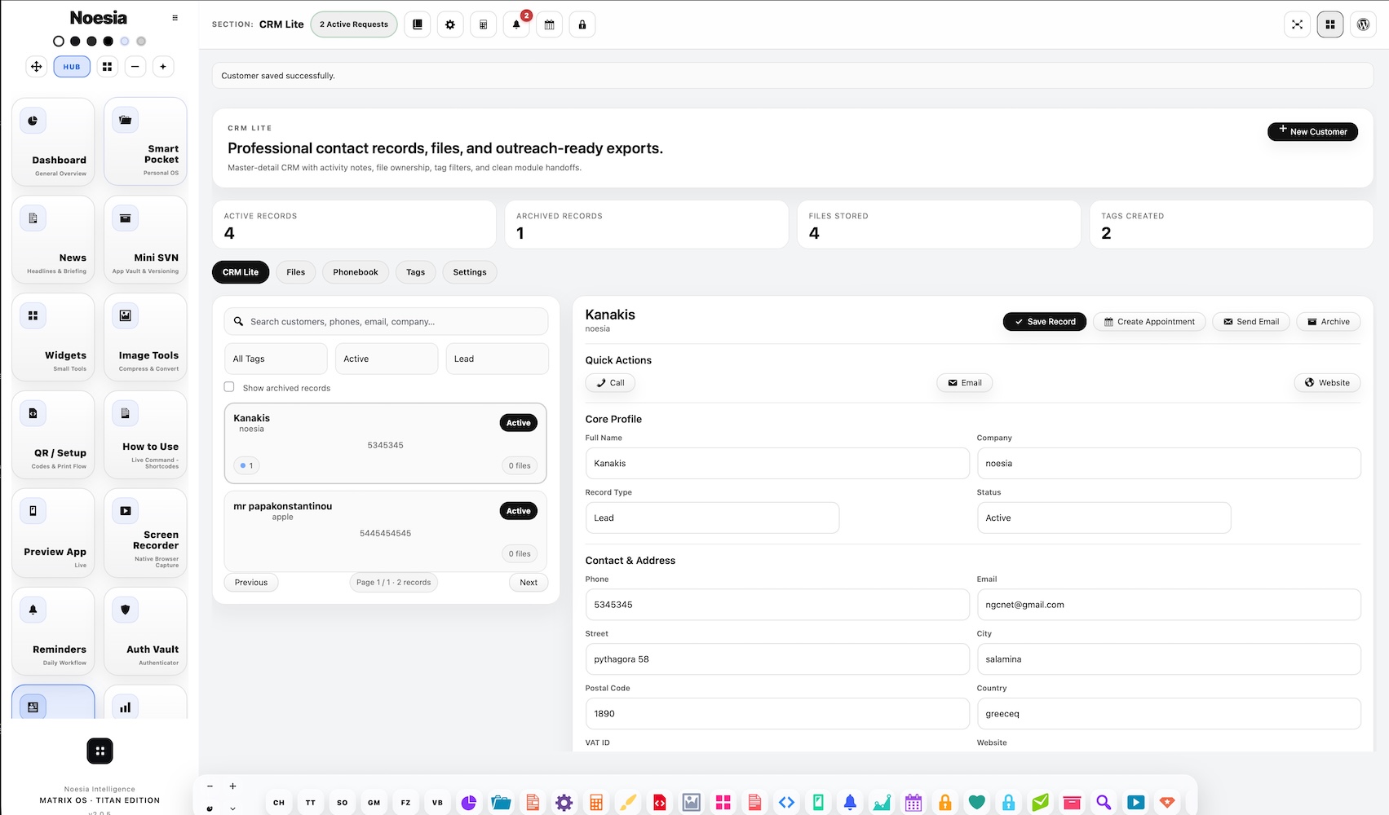Click the notifications bell with badge 2
1389x815 pixels.
pos(516,24)
